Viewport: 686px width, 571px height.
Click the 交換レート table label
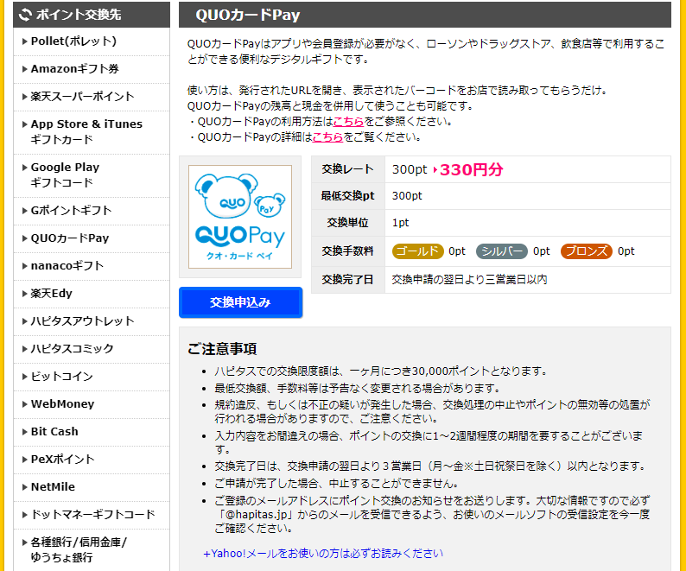pyautogui.click(x=348, y=169)
